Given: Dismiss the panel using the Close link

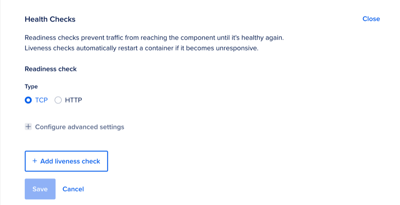Looking at the screenshot, I should pos(371,19).
